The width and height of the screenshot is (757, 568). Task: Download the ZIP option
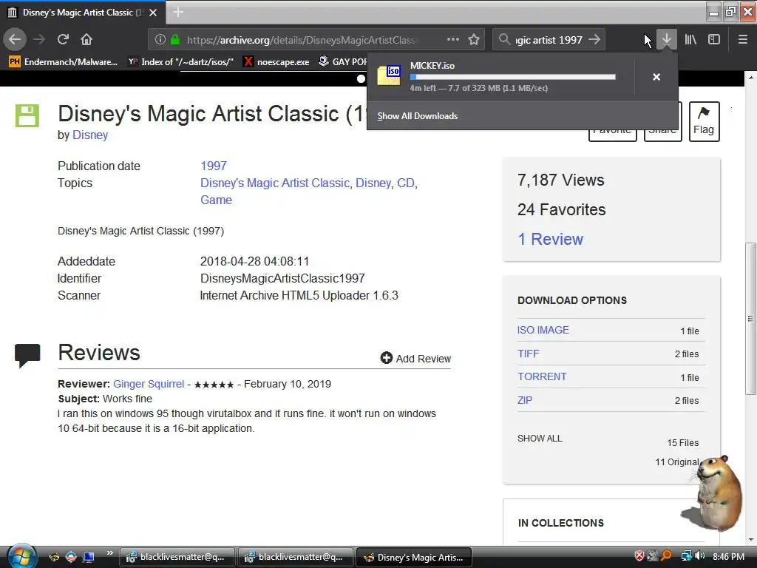pyautogui.click(x=525, y=400)
